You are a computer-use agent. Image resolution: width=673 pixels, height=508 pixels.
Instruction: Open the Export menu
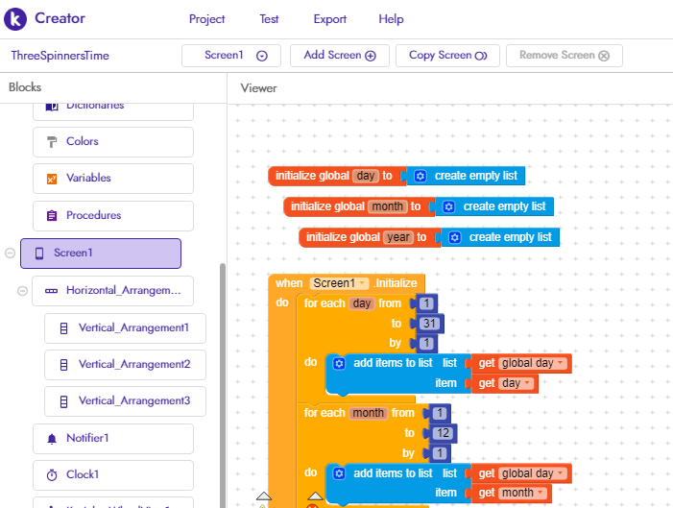[x=330, y=19]
